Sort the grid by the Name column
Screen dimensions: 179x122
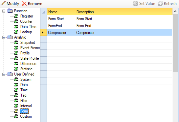pos(61,12)
